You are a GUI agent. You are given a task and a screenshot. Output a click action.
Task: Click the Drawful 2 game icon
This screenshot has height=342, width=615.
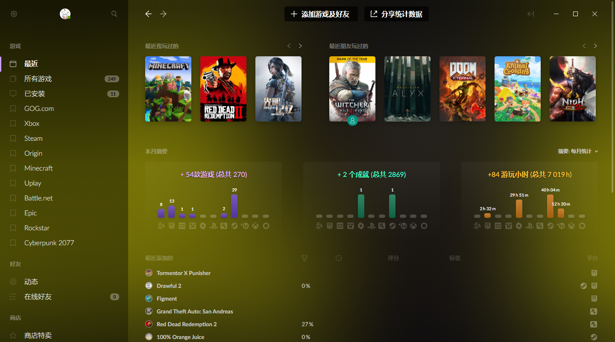(149, 286)
